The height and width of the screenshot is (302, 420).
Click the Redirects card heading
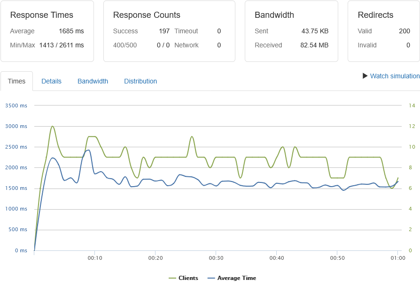click(375, 15)
